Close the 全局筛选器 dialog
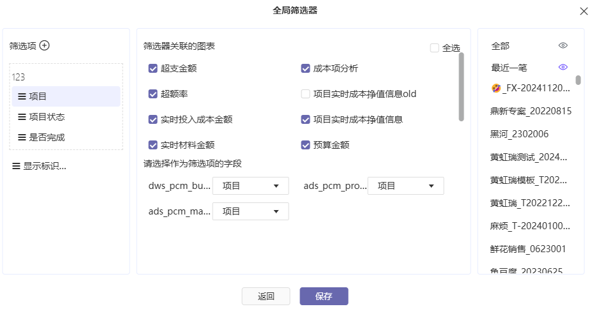Screen dimensions: 599x309 (584, 11)
